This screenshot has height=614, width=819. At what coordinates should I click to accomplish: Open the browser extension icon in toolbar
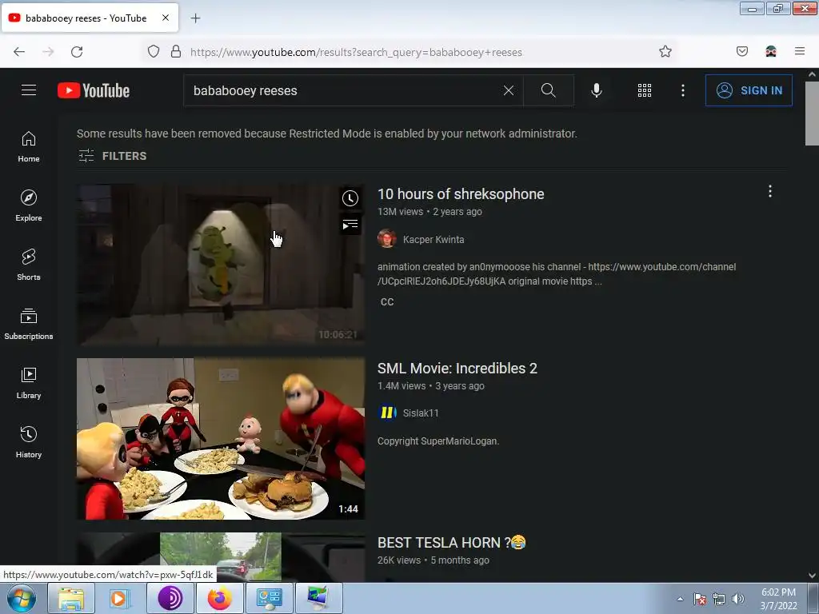click(771, 51)
